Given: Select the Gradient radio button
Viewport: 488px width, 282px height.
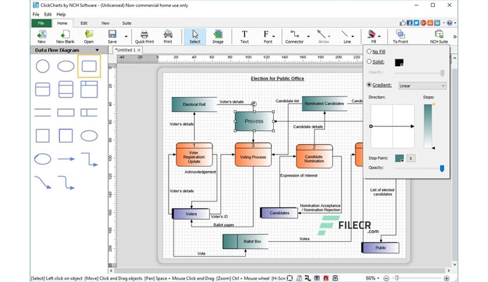Looking at the screenshot, I should point(369,84).
